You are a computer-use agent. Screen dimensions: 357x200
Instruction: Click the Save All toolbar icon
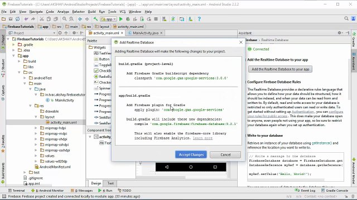(x=11, y=19)
